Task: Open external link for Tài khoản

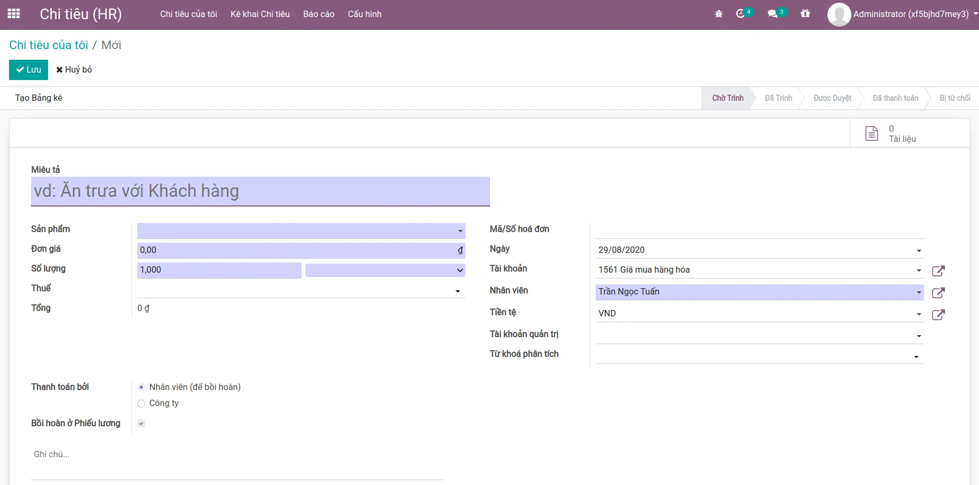Action: coord(938,271)
